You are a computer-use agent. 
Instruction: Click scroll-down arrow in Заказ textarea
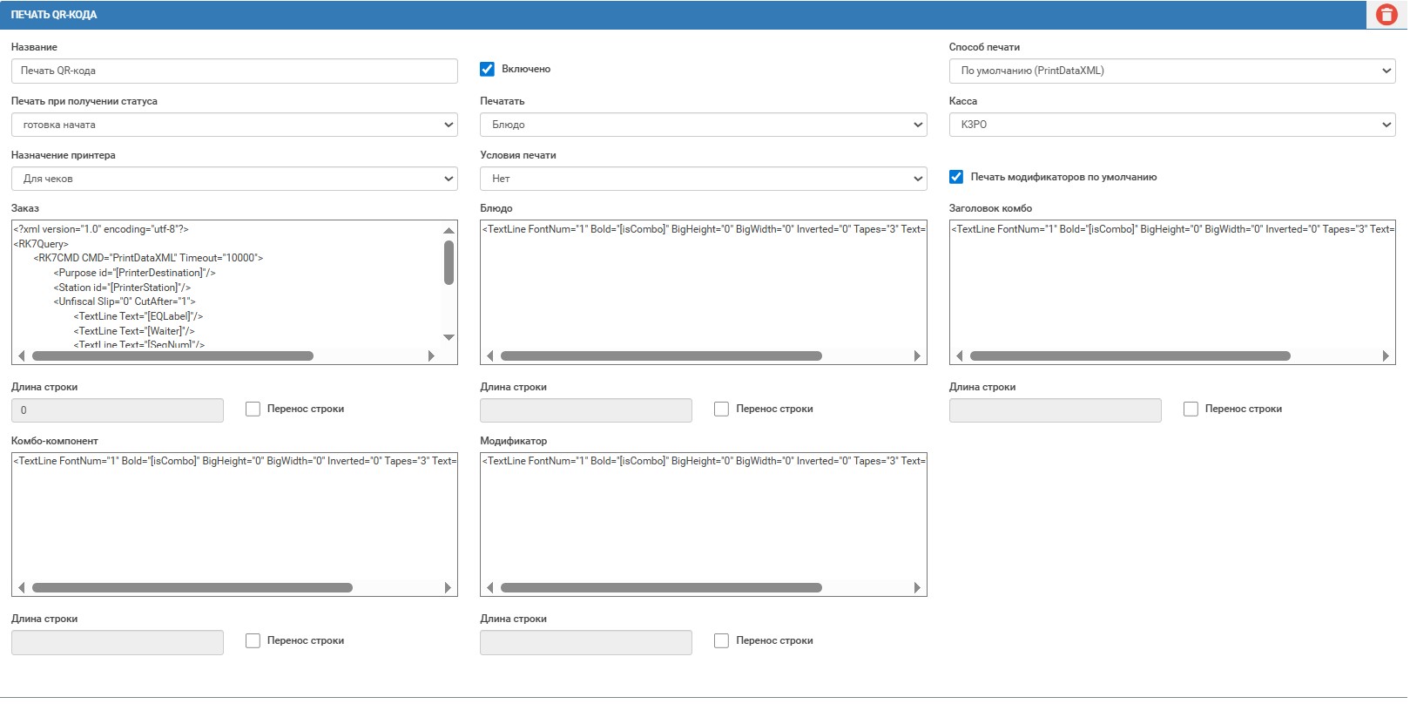[x=449, y=337]
